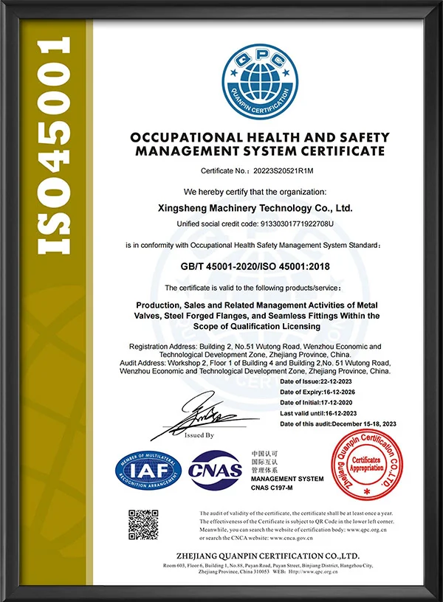Select the Occupational Health and Safety certificate title
Screen dimensions: 443x602
click(258, 145)
